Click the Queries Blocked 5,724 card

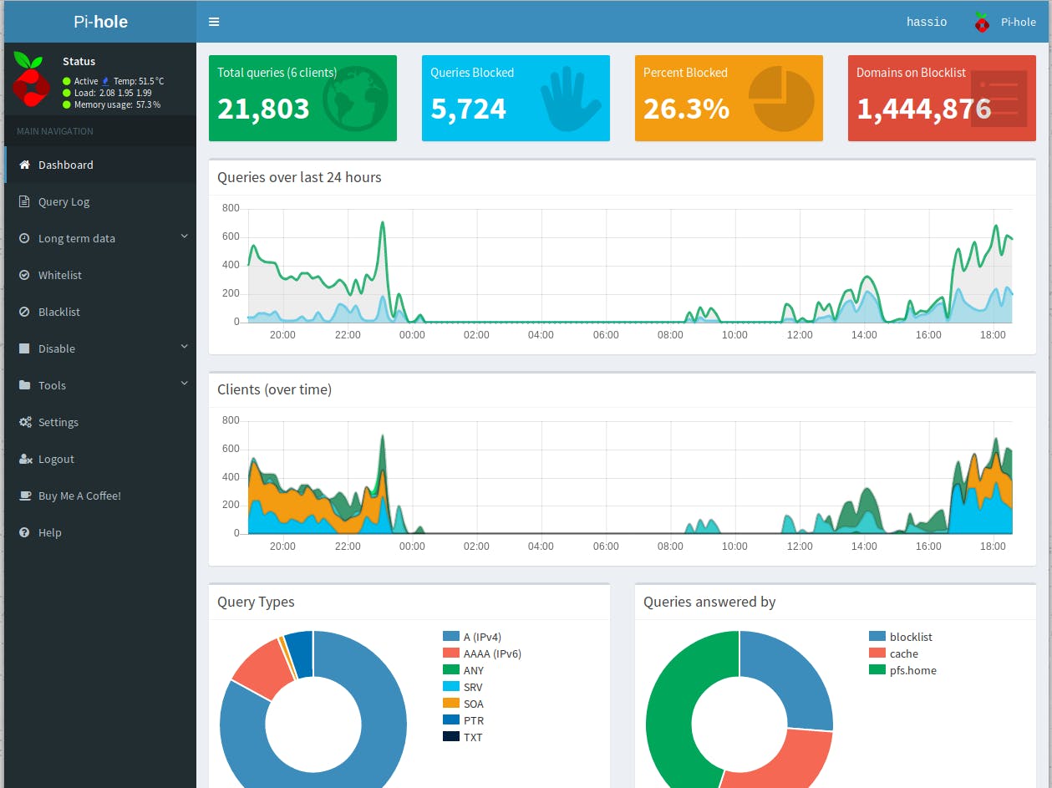coord(516,99)
